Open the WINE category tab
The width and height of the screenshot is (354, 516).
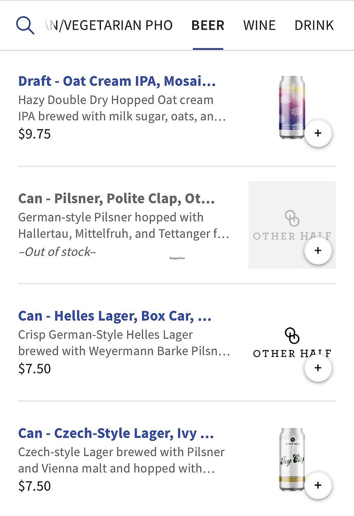(x=259, y=25)
